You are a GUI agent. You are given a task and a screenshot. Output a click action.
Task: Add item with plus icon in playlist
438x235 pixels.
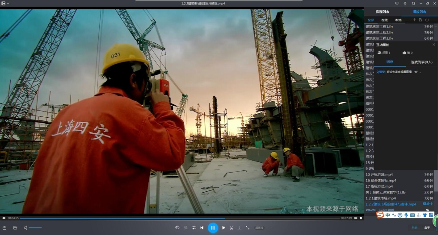(x=414, y=20)
